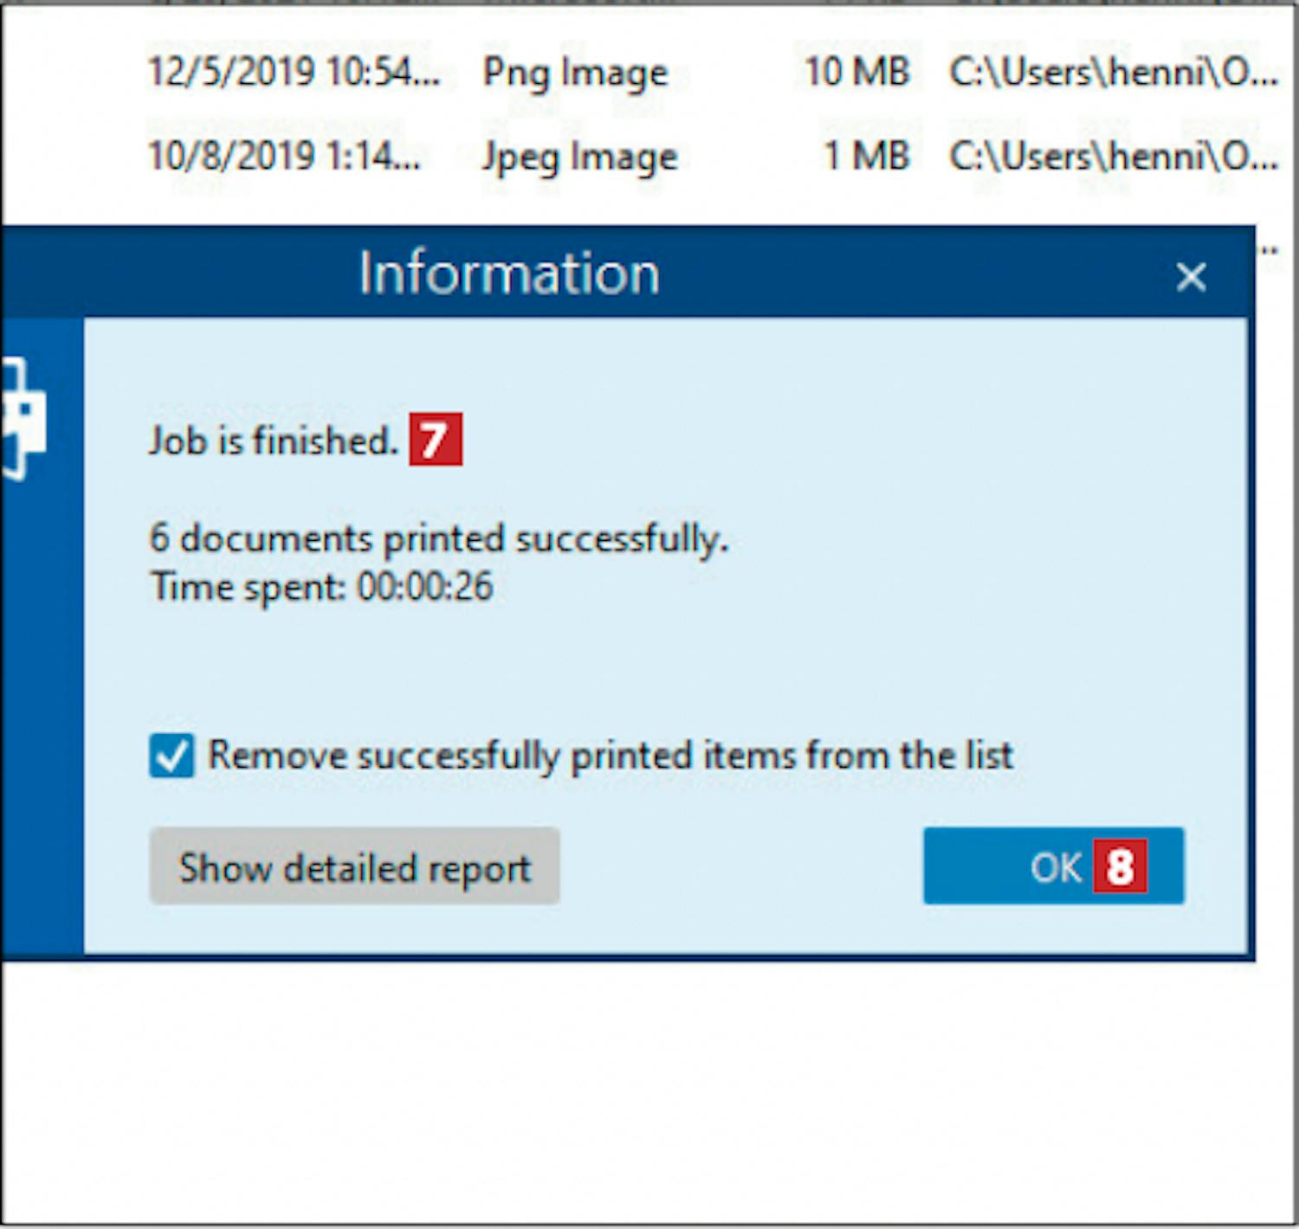Screen dimensions: 1299x1229
Task: Click the Information dialog title text
Action: [509, 273]
